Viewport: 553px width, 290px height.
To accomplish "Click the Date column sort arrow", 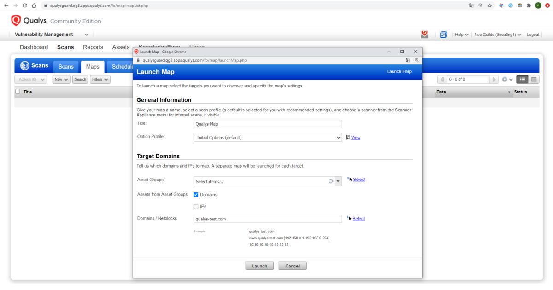I will click(x=509, y=92).
